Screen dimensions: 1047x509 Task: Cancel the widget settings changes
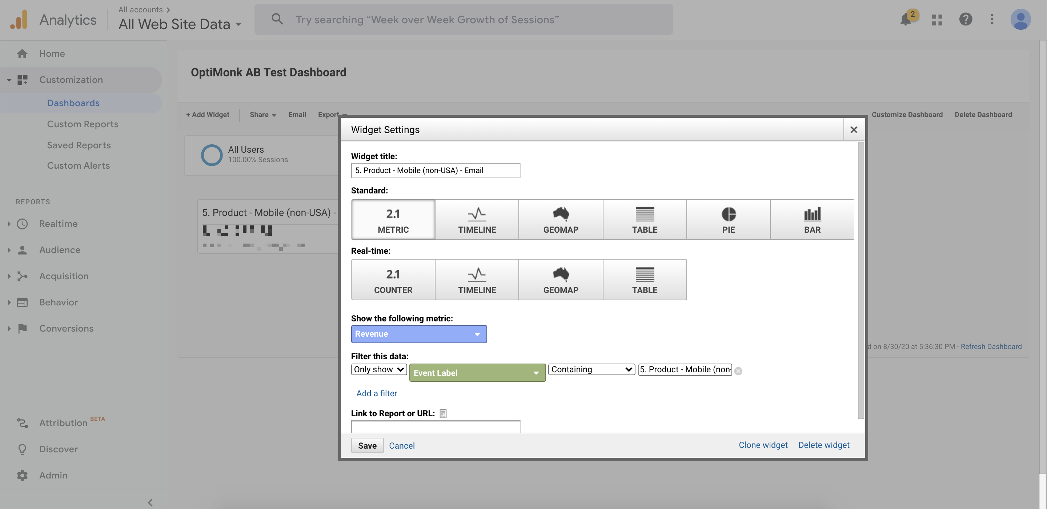tap(402, 446)
